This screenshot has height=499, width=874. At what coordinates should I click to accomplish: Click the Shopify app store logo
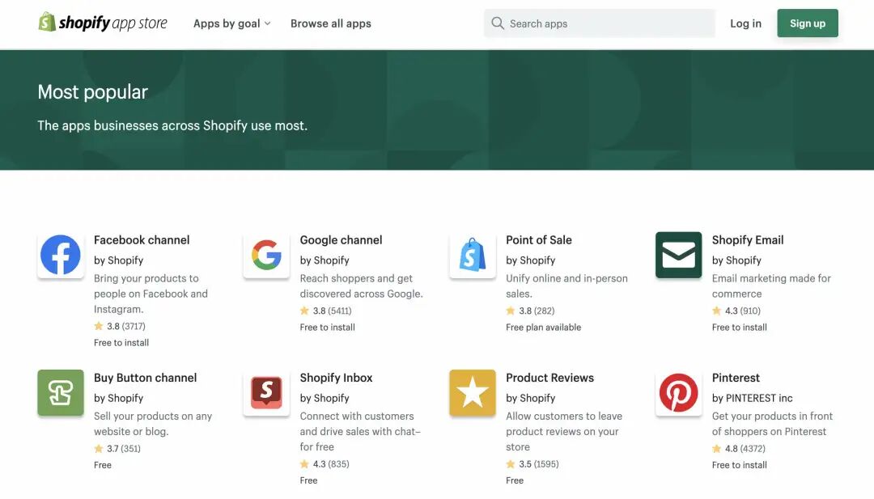(x=103, y=23)
